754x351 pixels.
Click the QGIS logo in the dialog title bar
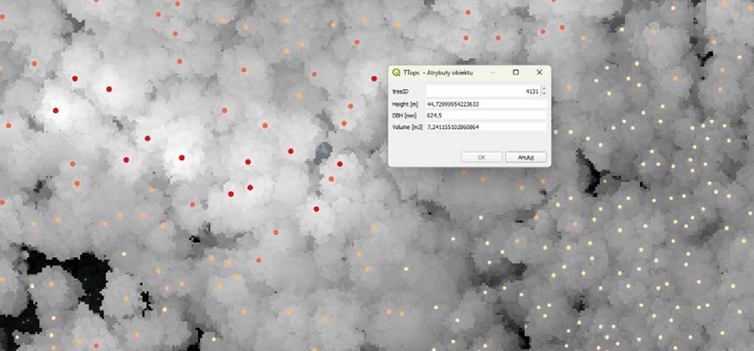tap(397, 72)
